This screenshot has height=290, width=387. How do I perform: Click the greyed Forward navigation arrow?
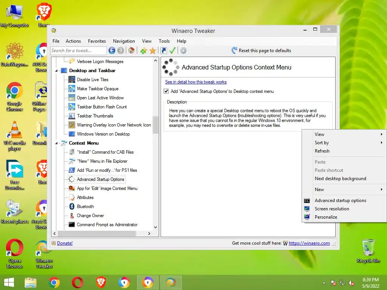[x=121, y=51]
